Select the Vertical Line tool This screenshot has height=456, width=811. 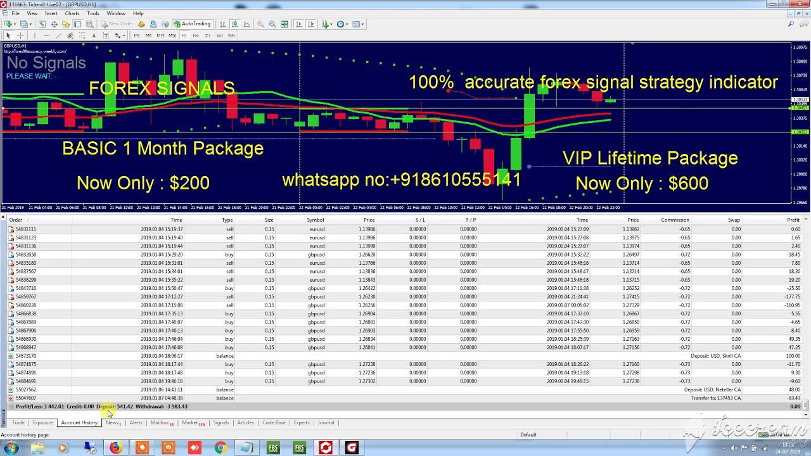(35, 35)
